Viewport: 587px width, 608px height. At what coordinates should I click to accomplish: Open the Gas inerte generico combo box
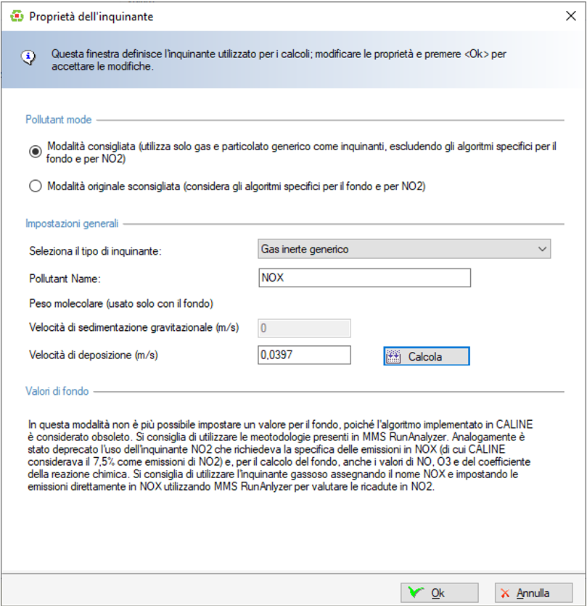click(395, 249)
